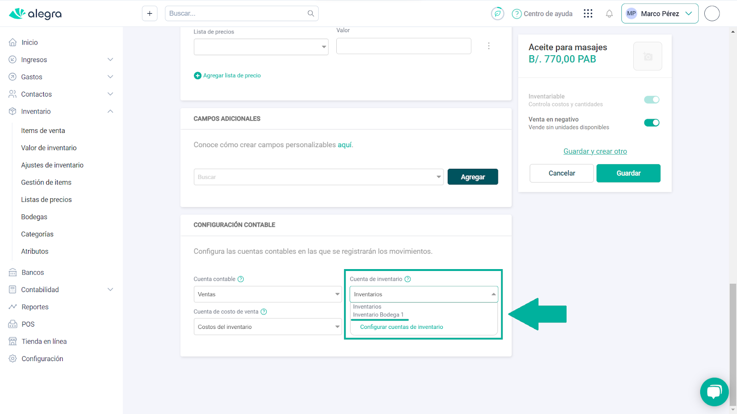Follow the aquí link for custom fields
The width and height of the screenshot is (737, 414).
click(345, 145)
